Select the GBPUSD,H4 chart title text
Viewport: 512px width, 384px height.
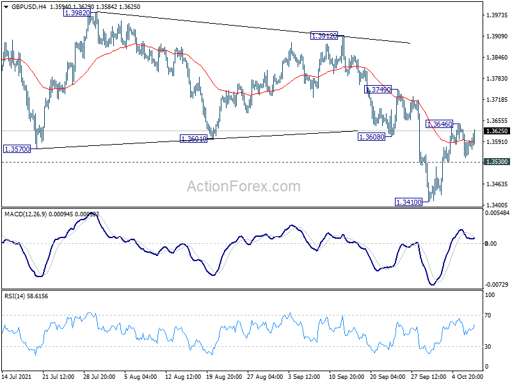(x=29, y=7)
